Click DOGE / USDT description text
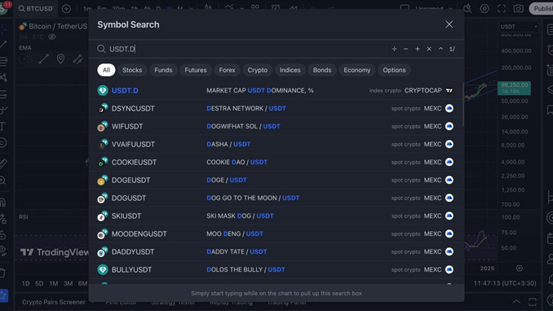 (226, 180)
